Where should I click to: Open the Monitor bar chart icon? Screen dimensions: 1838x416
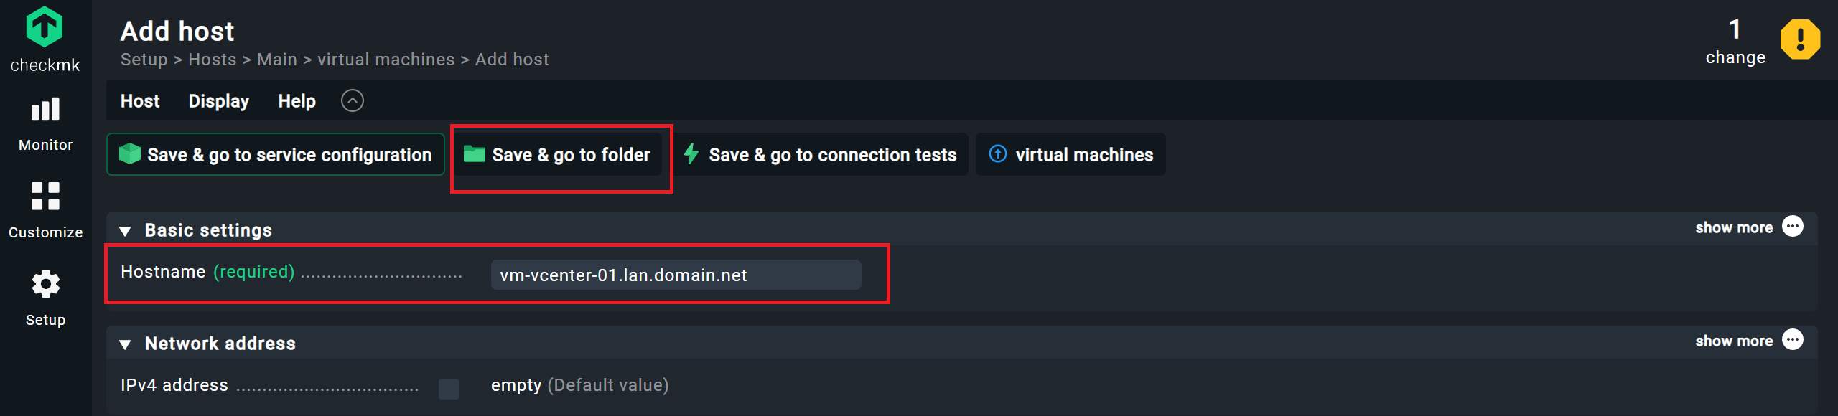pyautogui.click(x=45, y=110)
